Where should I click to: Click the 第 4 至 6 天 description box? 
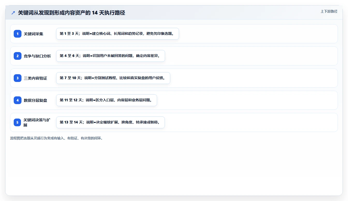pyautogui.click(x=110, y=56)
